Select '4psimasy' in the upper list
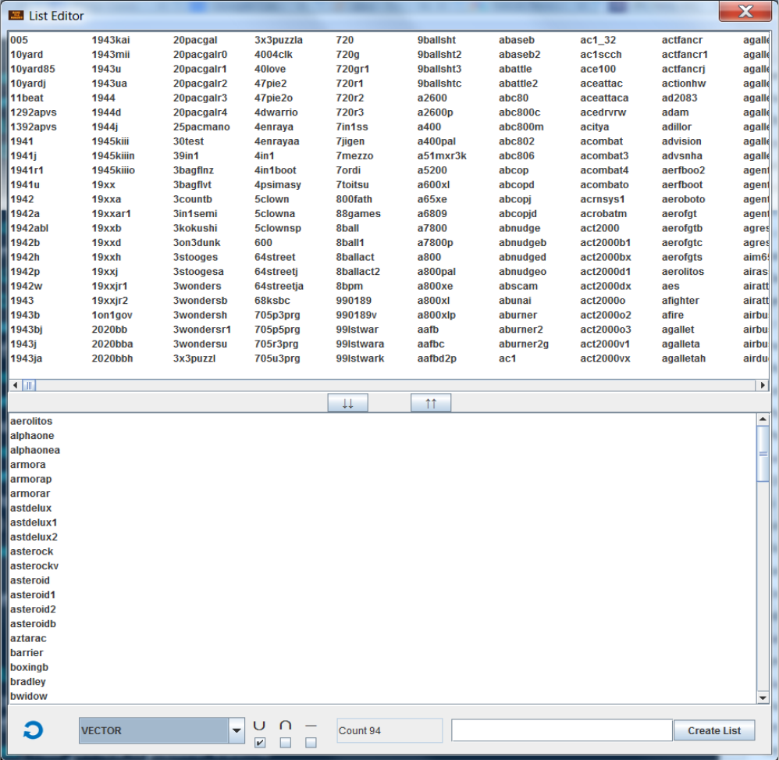Image resolution: width=779 pixels, height=760 pixels. tap(278, 184)
